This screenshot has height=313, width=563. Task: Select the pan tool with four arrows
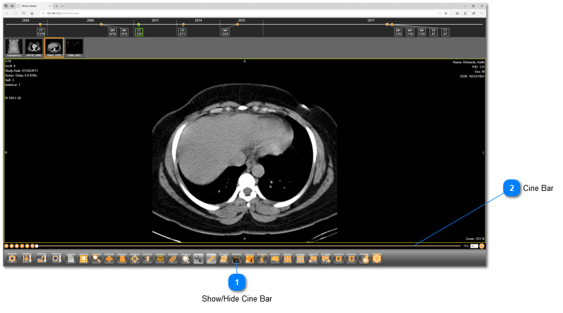click(109, 259)
